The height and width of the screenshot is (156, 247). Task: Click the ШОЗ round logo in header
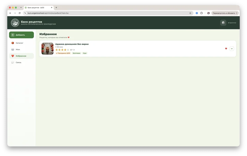[15, 23]
